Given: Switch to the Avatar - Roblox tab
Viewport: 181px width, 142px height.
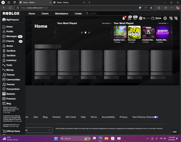Looking at the screenshot, I should 69,3.
